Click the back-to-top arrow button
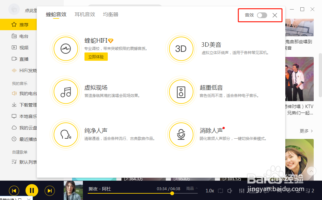This screenshot has width=322, height=200. click(x=311, y=171)
